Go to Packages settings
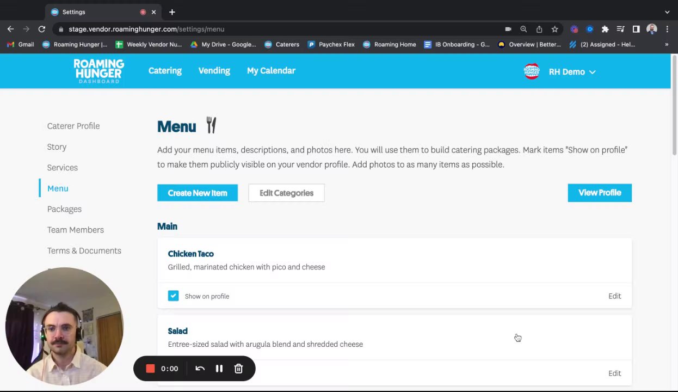678x392 pixels. pyautogui.click(x=64, y=209)
